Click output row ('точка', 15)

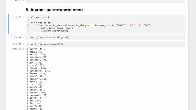tap(36, 65)
